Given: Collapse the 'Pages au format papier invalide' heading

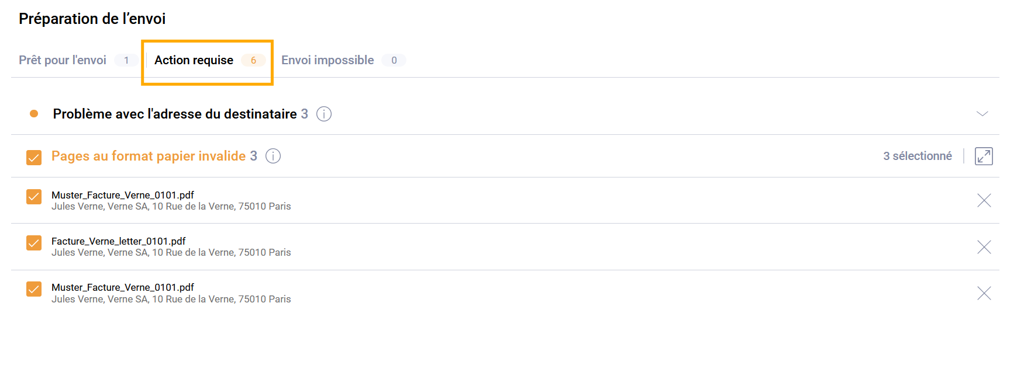Looking at the screenshot, I should point(149,156).
